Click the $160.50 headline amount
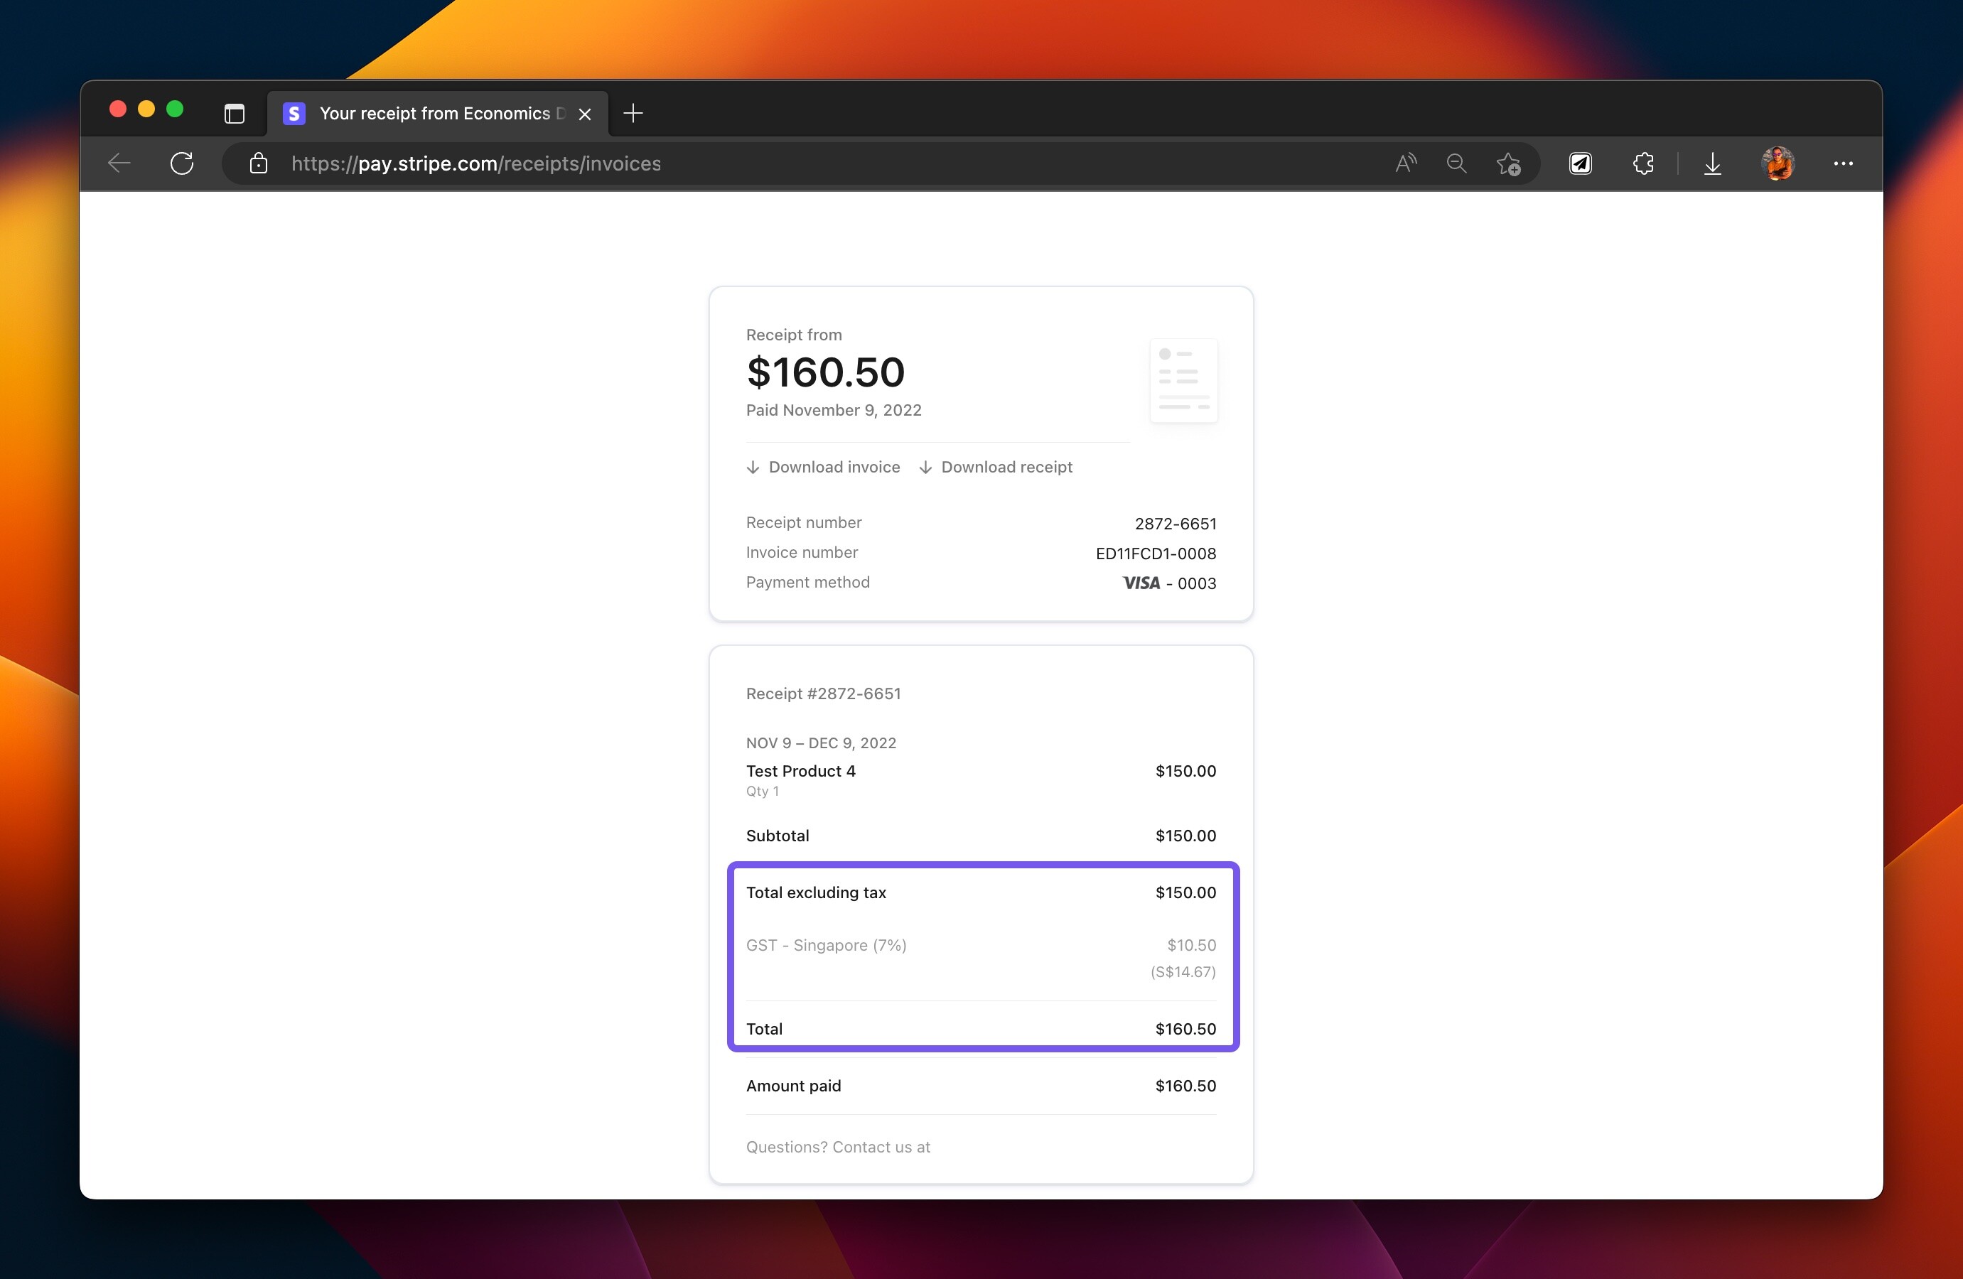The image size is (1963, 1279). click(x=826, y=372)
